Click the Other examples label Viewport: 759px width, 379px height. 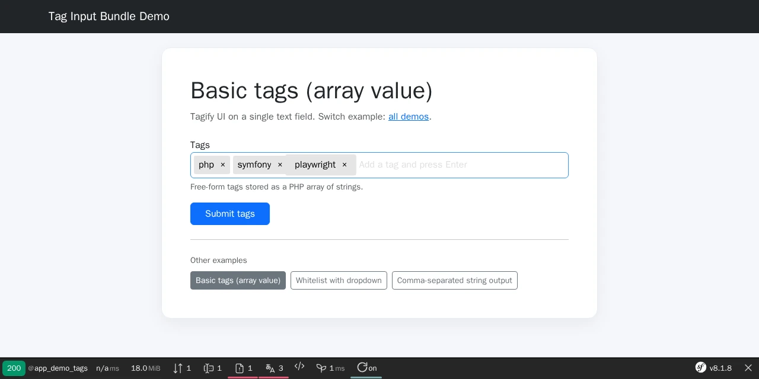click(219, 261)
